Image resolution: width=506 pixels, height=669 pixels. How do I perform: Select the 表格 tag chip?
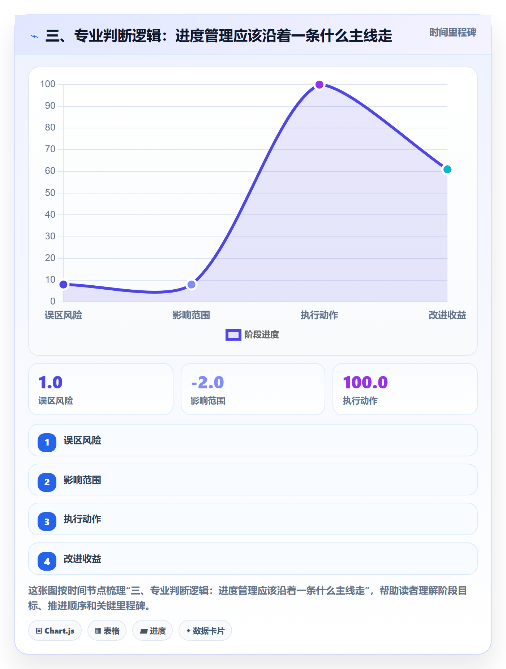tap(107, 631)
